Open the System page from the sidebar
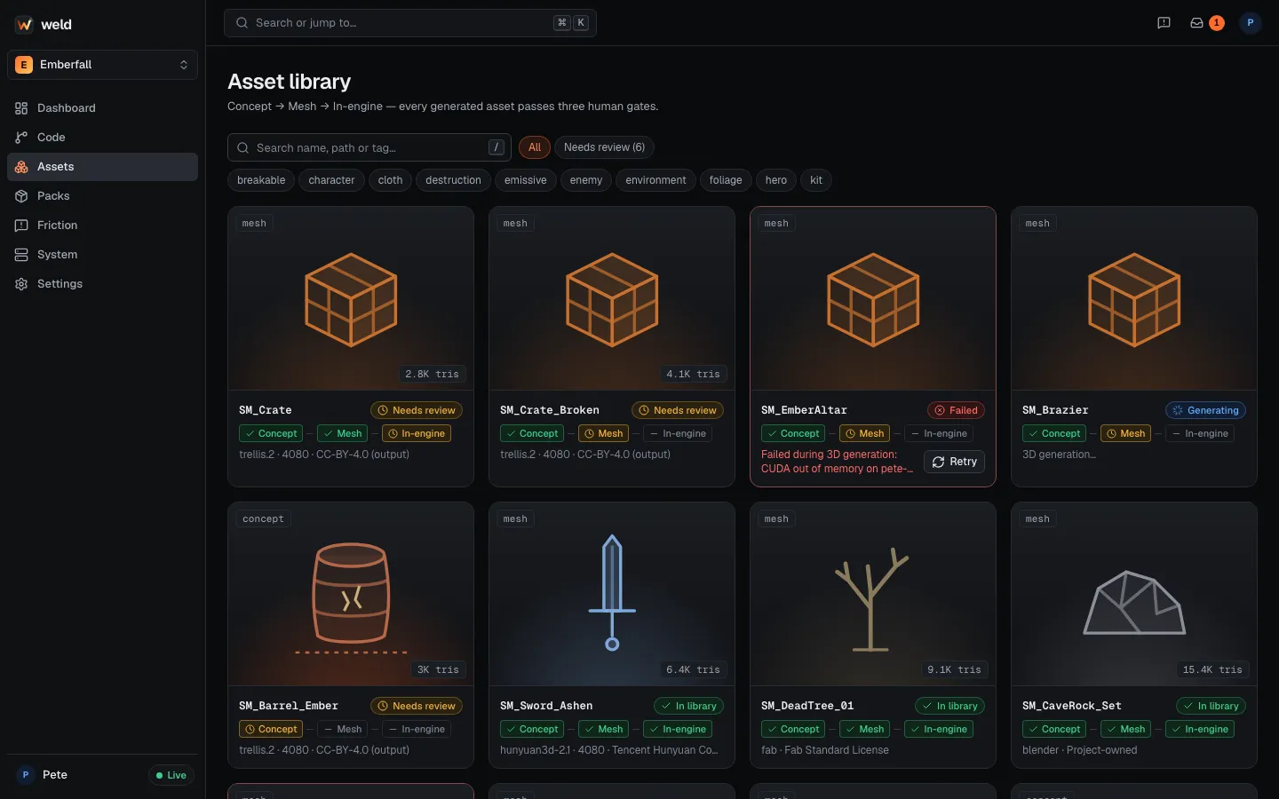 [102, 255]
